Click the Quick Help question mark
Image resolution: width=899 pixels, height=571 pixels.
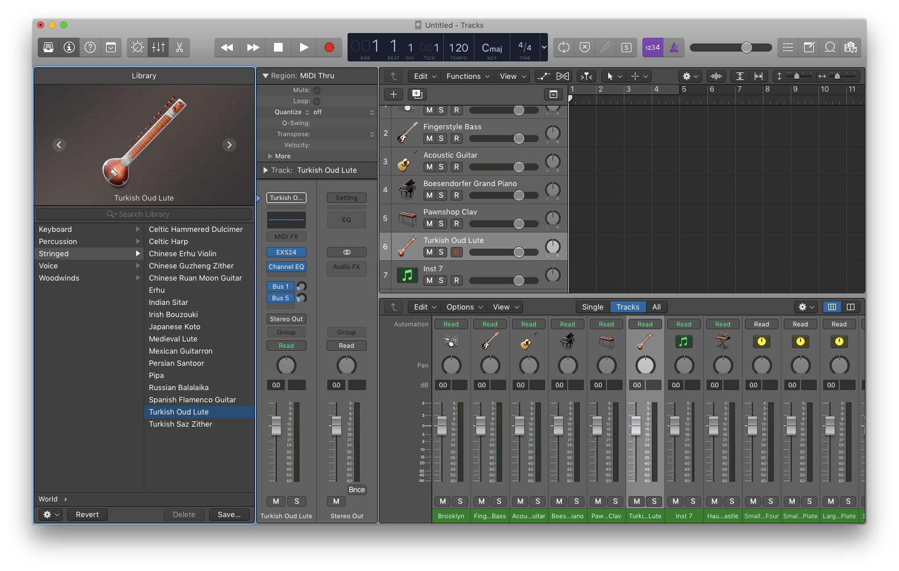tap(90, 48)
